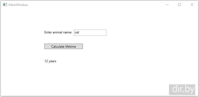This screenshot has width=199, height=97.
Task: Maximize the MainWindow window
Action: point(180,5)
